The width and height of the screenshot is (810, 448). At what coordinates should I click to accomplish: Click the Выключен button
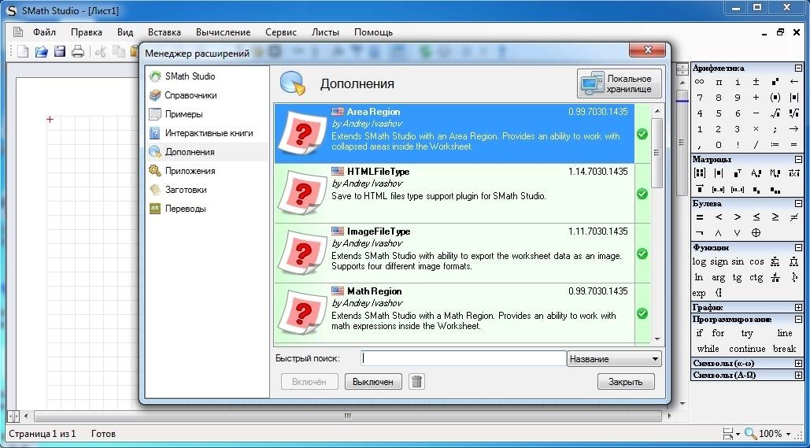pyautogui.click(x=373, y=382)
